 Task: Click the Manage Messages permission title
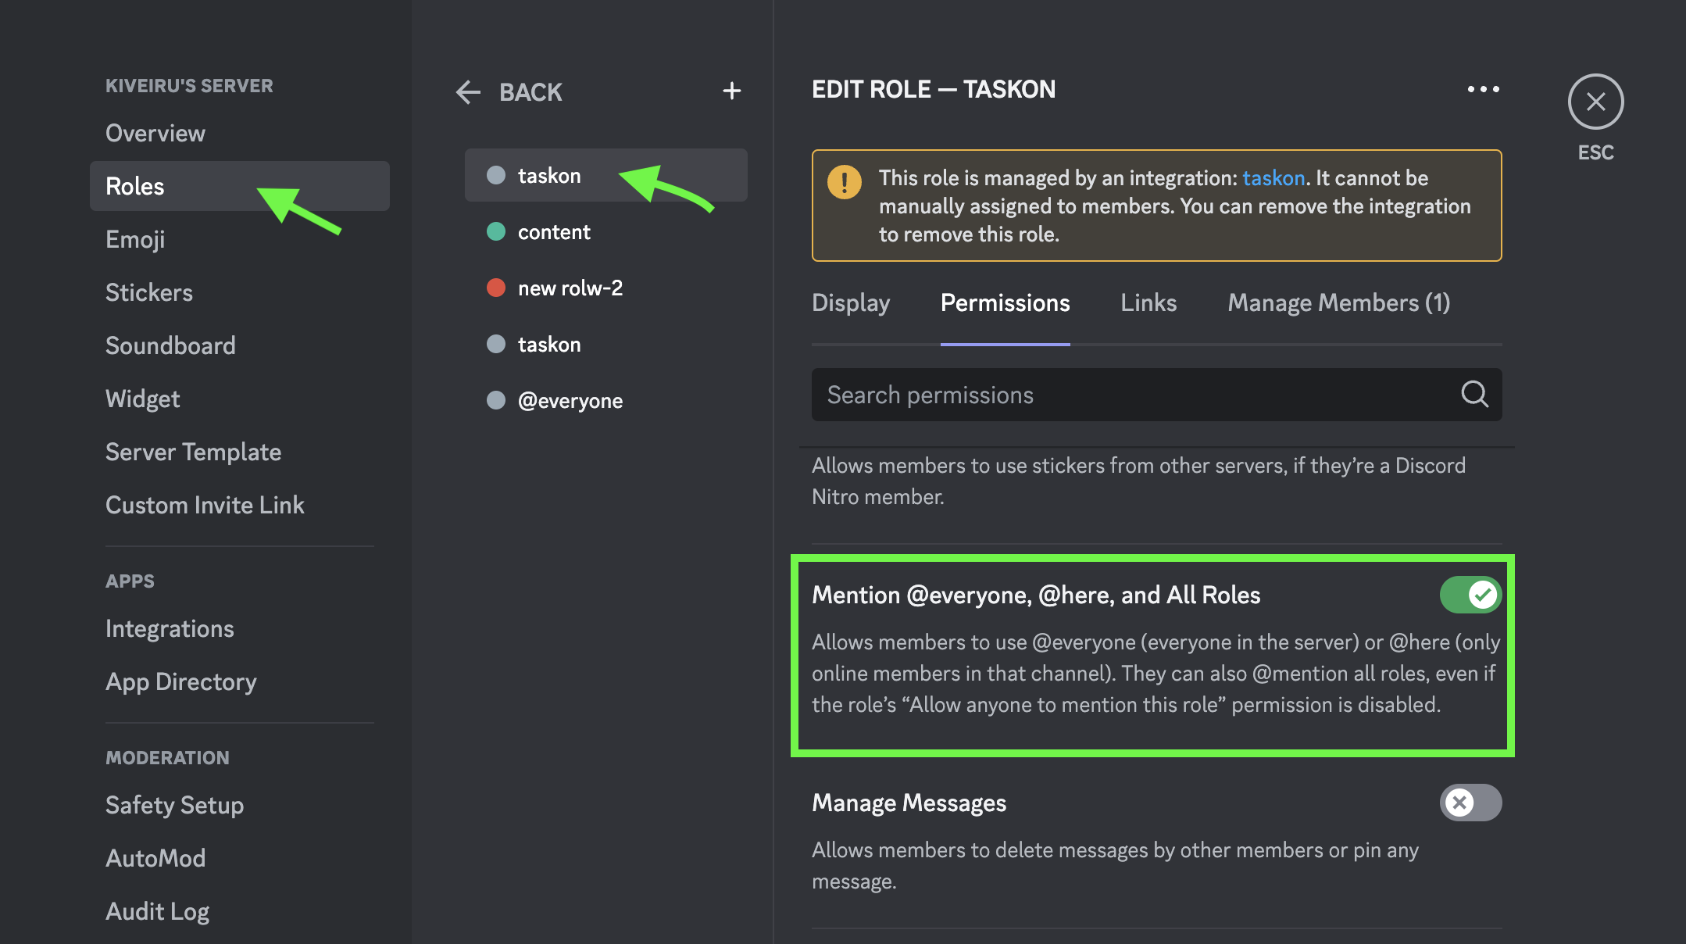pos(909,803)
